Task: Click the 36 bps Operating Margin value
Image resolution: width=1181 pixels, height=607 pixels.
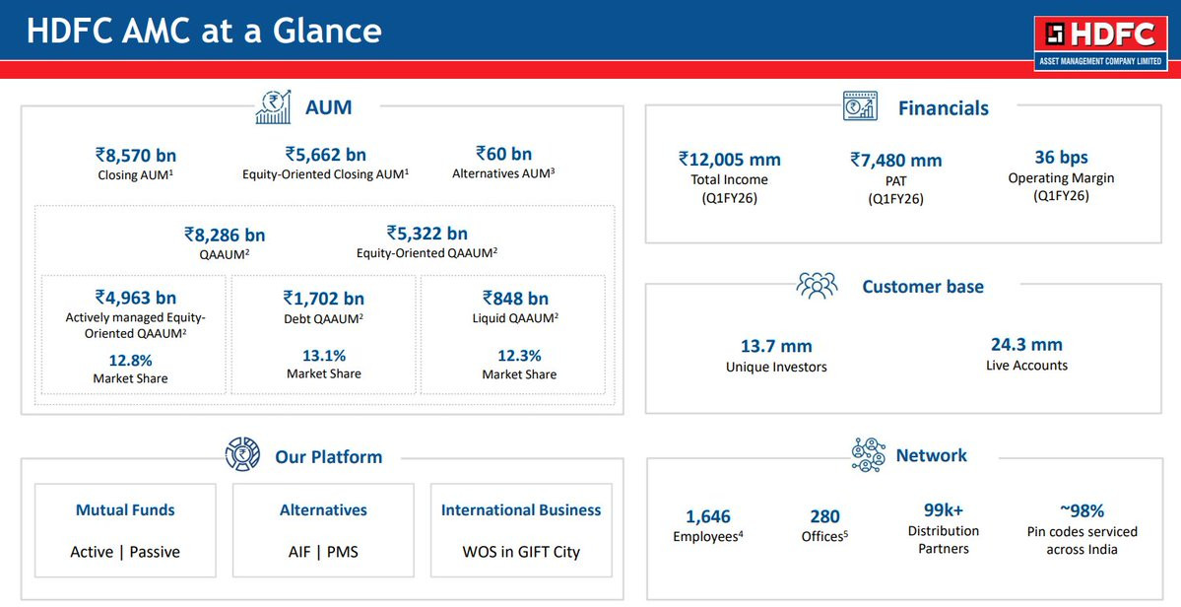Action: [x=1061, y=158]
